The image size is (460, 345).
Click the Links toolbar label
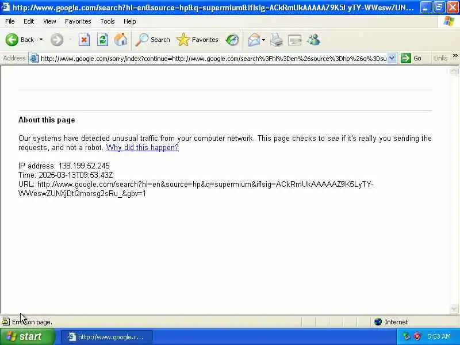(x=440, y=58)
